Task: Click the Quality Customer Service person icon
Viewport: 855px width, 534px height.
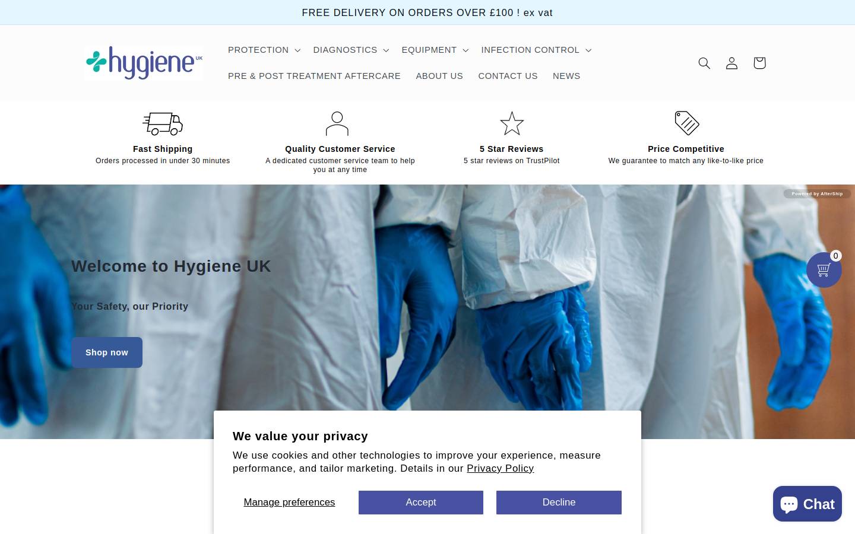Action: pyautogui.click(x=337, y=123)
